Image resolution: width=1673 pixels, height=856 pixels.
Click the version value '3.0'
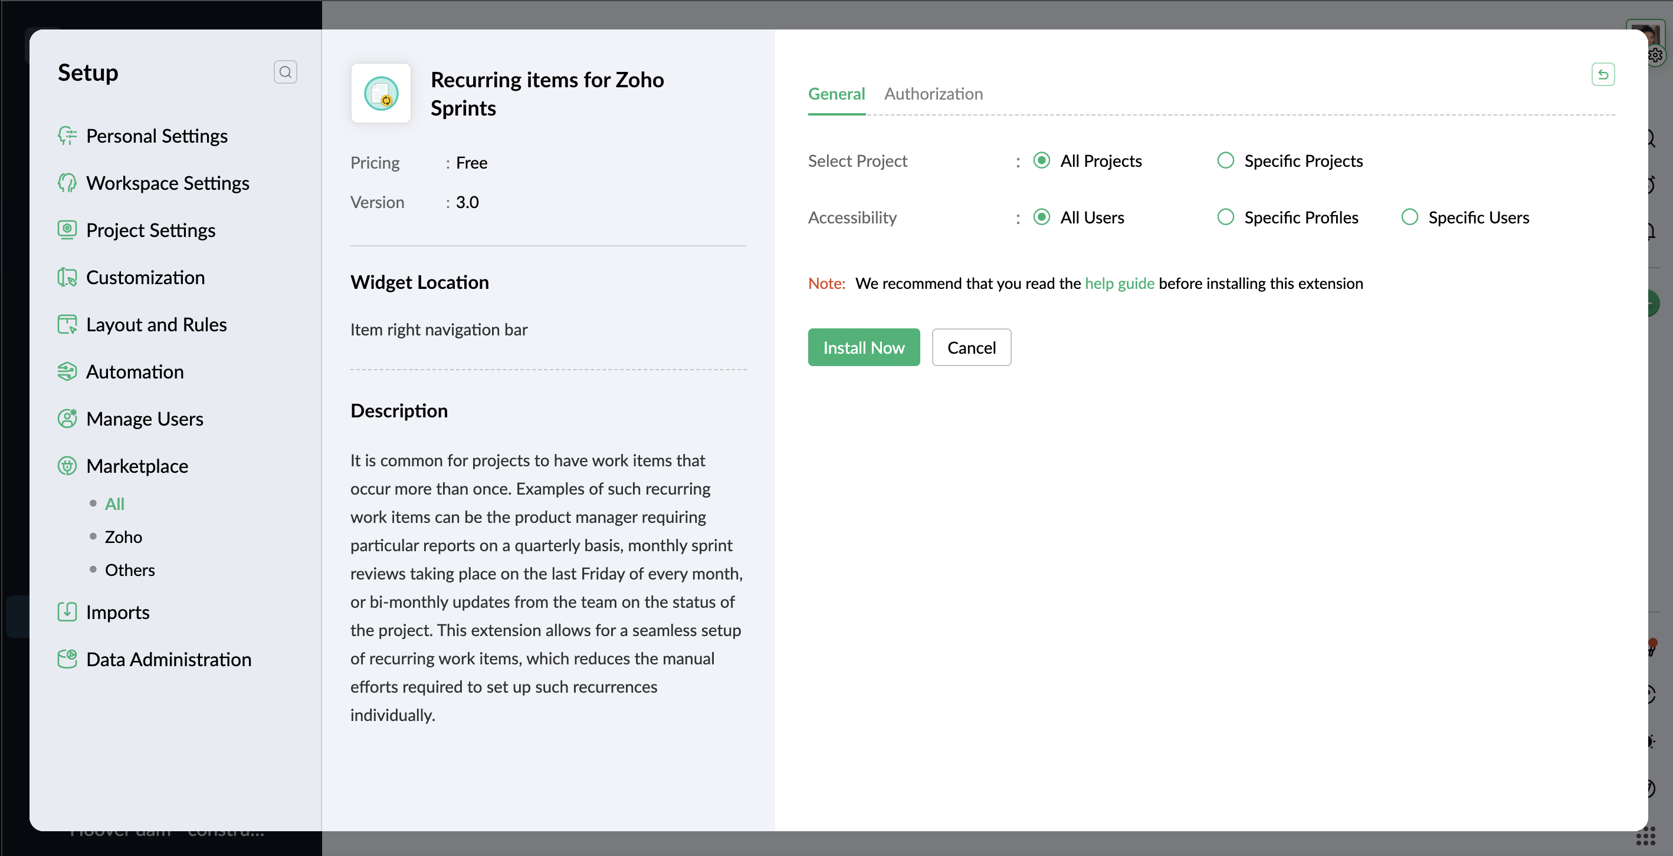click(x=467, y=202)
